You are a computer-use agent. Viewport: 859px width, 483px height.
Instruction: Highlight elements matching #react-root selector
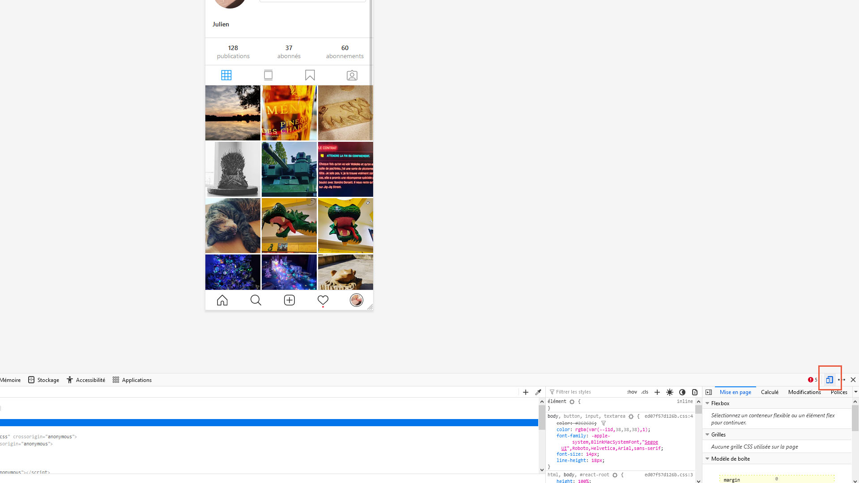[615, 475]
